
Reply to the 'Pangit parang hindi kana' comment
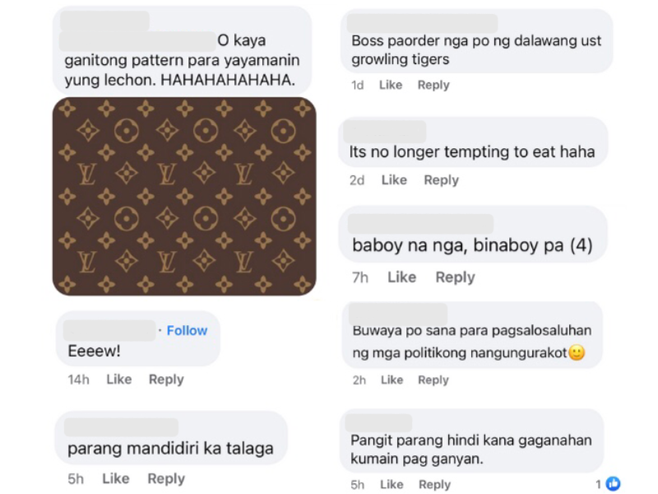point(434,484)
